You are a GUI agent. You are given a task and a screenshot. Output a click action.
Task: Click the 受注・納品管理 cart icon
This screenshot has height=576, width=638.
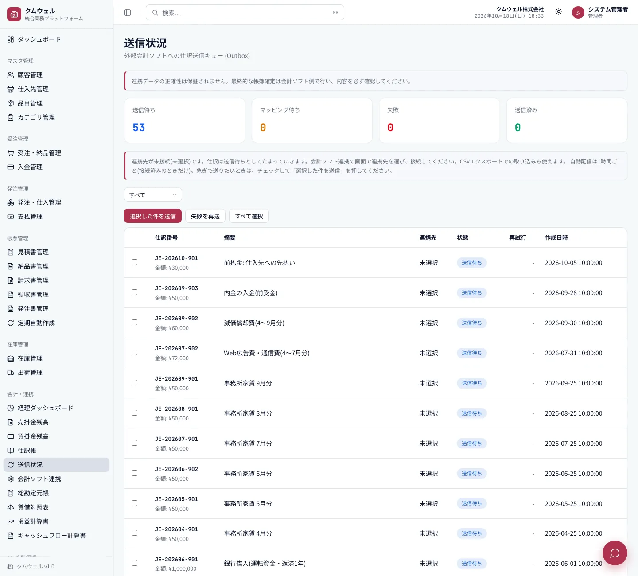11,153
